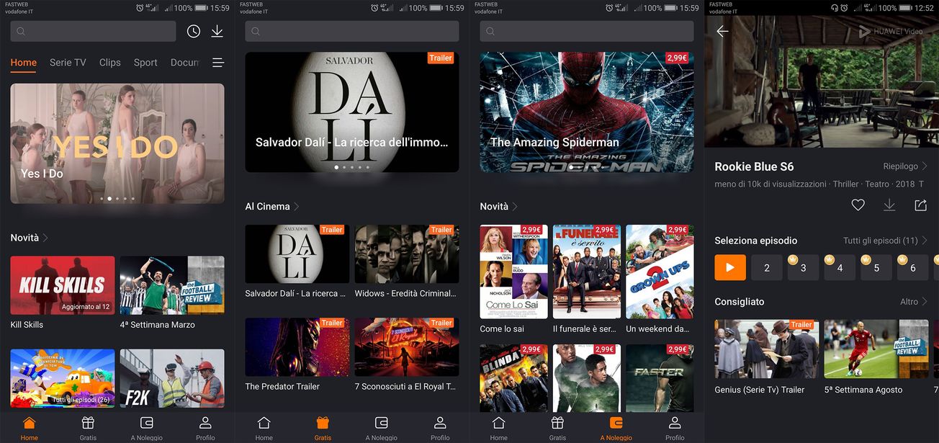Expand Riepilogo next to Rookie Blue S6
This screenshot has height=443, width=939.
click(x=905, y=166)
